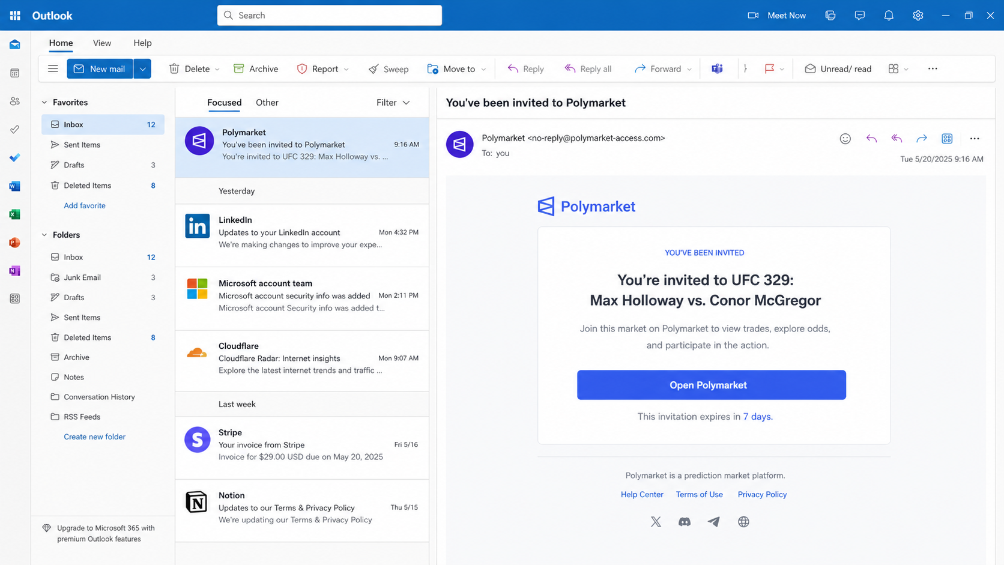Screen dimensions: 1004x565
Task: Click the Add favorite link
Action: coord(85,205)
